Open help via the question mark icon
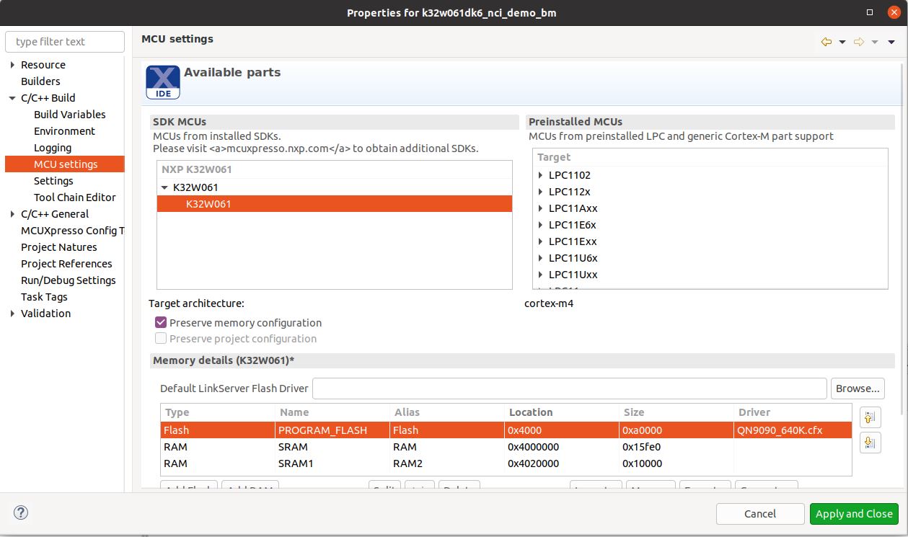 coord(20,512)
